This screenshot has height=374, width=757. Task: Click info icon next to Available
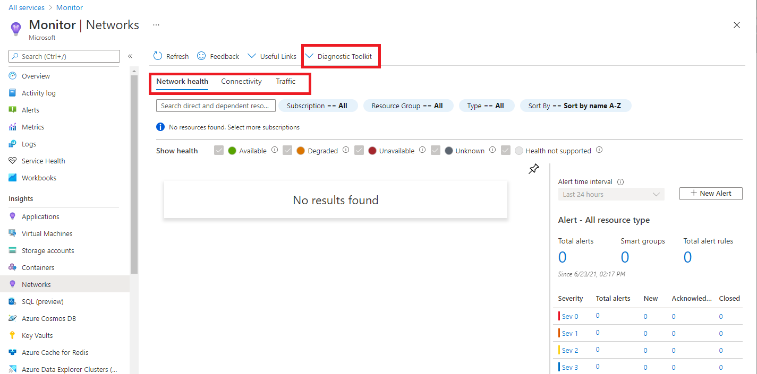[275, 150]
